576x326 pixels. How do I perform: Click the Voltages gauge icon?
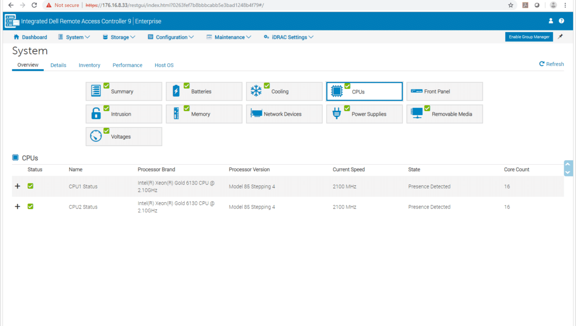(x=96, y=136)
